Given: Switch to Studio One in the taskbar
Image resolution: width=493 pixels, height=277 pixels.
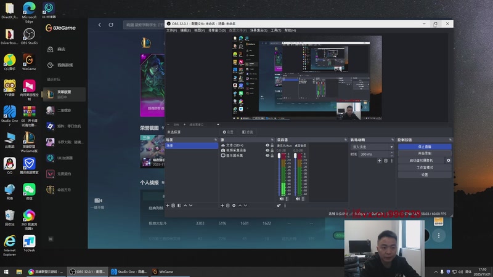Looking at the screenshot, I should [x=129, y=272].
